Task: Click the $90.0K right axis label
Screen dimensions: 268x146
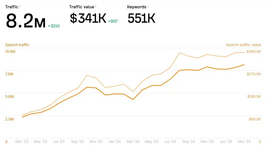Action: pyautogui.click(x=255, y=119)
